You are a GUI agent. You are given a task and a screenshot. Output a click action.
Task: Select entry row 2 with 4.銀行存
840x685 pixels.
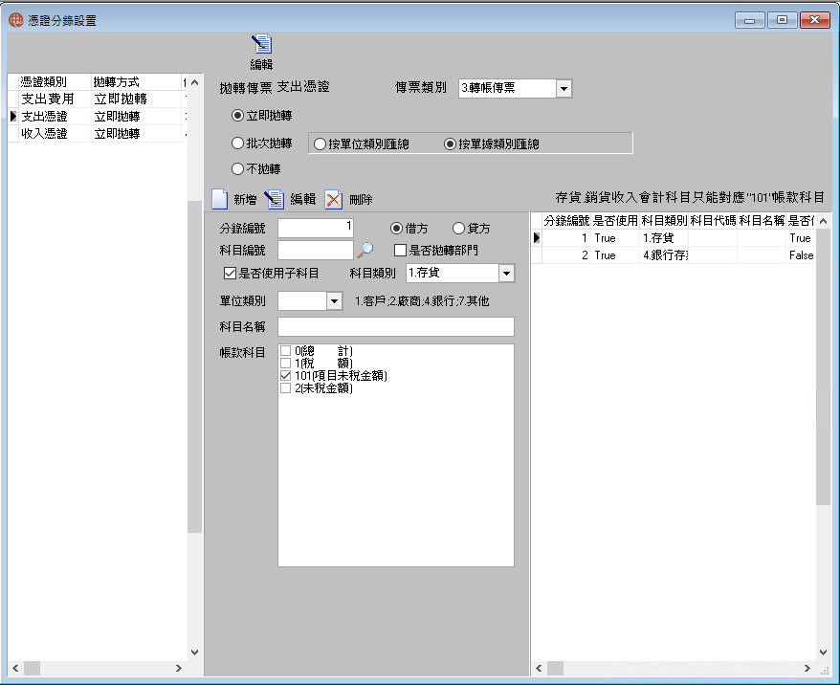pos(674,254)
